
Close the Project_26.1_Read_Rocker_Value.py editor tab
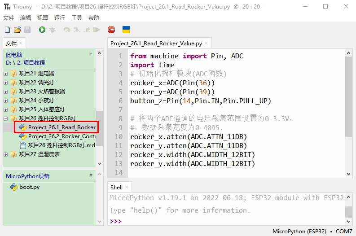206,44
